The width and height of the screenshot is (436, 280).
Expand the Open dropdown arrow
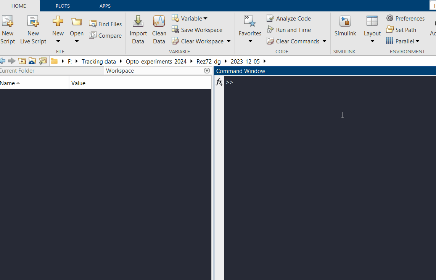(77, 41)
